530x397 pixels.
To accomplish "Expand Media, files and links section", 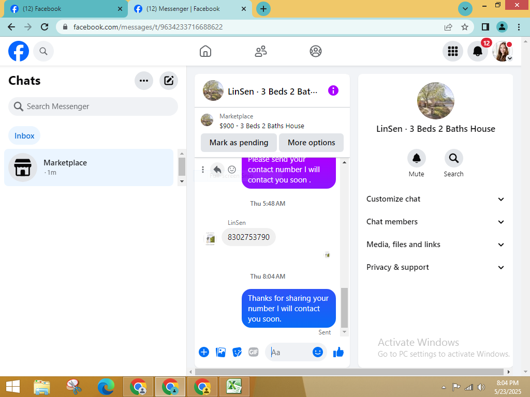I will pos(435,245).
